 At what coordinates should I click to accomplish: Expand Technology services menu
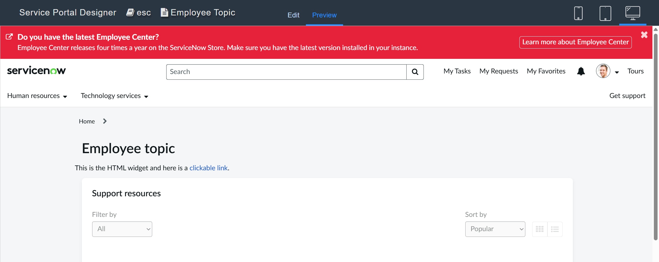tap(114, 96)
